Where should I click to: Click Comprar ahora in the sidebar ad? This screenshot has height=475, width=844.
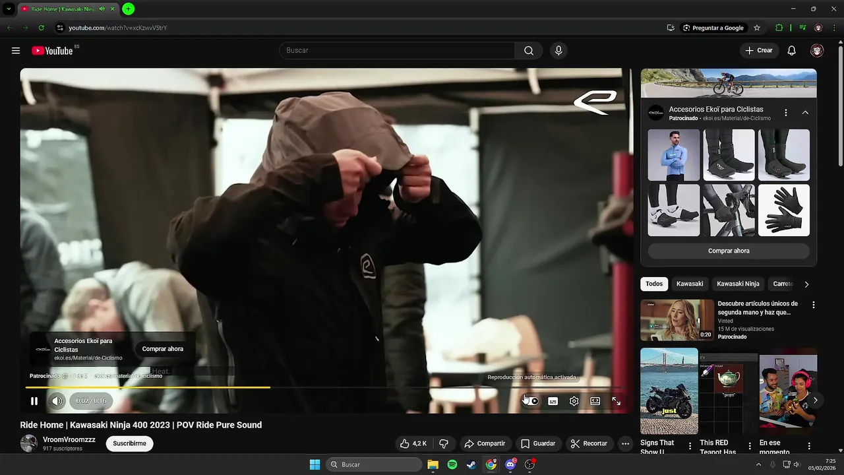[x=729, y=251]
